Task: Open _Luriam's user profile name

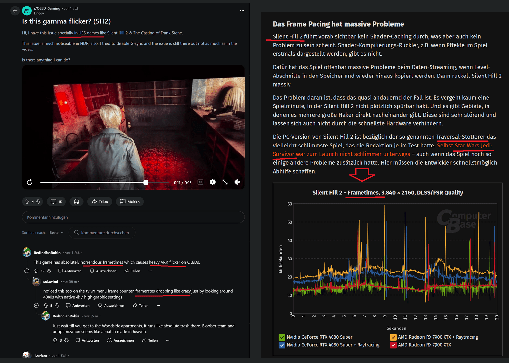Action: point(41,356)
